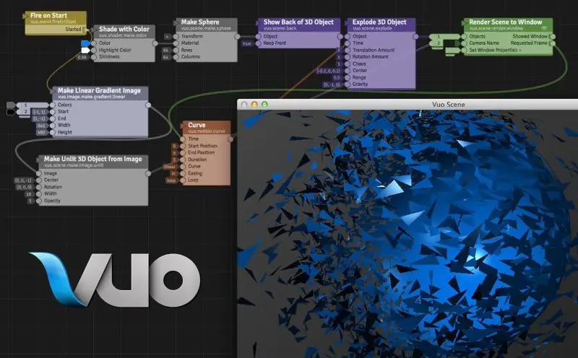Screen dimensions: 578x358
Task: Select the Curve node title
Action: (197, 125)
